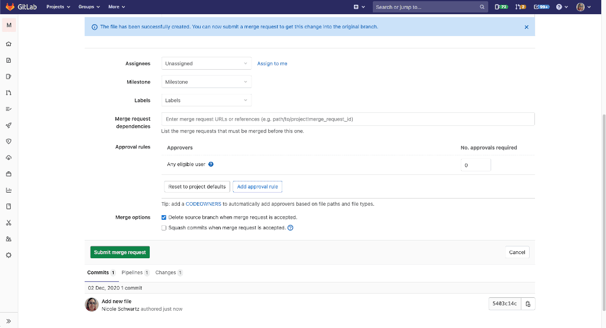This screenshot has width=606, height=328.
Task: Click the GitLab logo in header
Action: (x=21, y=7)
